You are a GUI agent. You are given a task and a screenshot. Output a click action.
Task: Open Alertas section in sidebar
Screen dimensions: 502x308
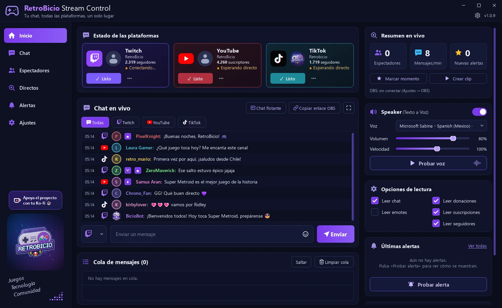pos(35,105)
